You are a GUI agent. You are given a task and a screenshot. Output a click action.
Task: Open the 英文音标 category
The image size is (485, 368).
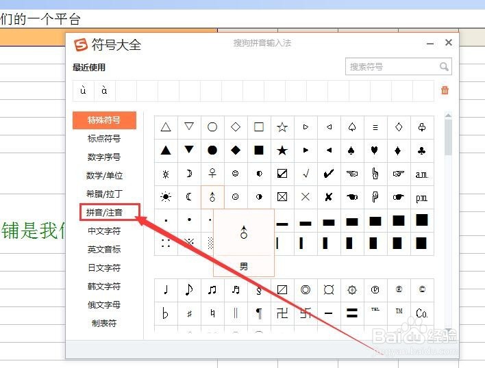pyautogui.click(x=104, y=250)
